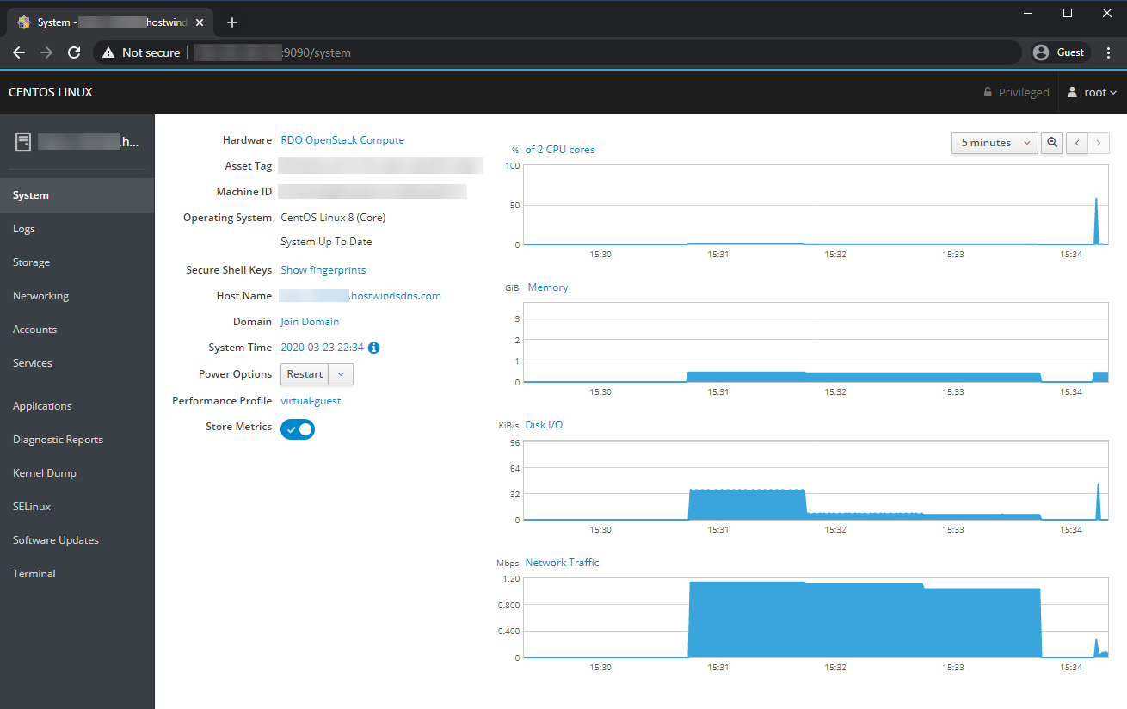
Task: Click the Not secure warning icon
Action: point(108,52)
